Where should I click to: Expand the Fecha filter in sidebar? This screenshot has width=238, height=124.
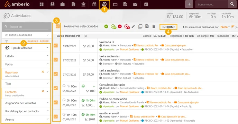click(26, 64)
